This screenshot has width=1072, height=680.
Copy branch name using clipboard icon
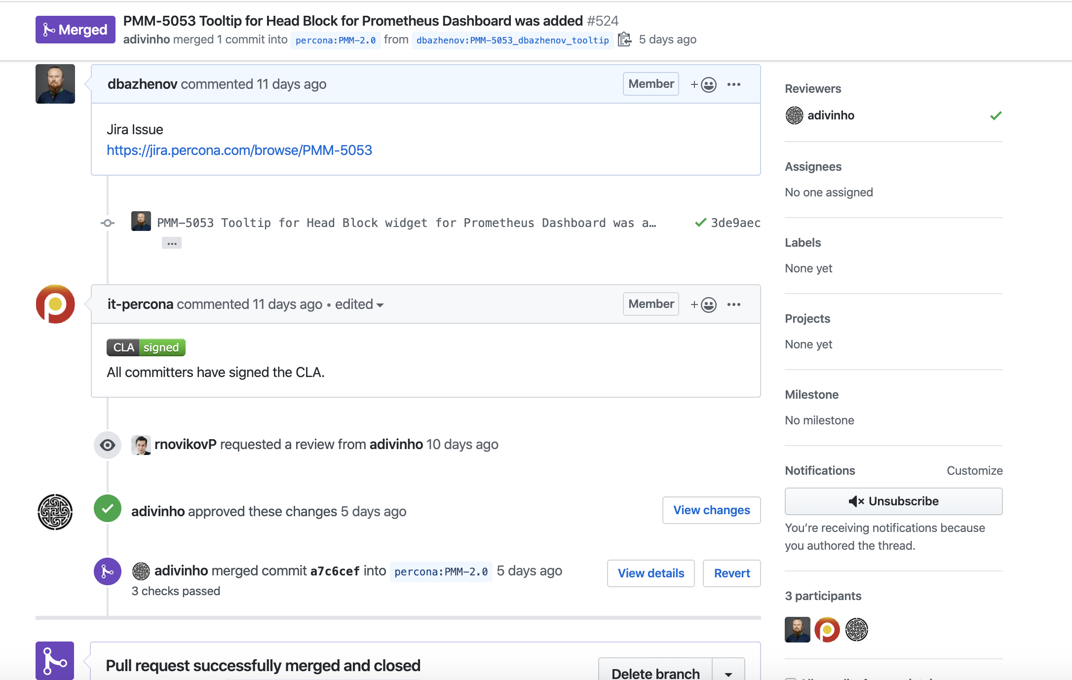(x=624, y=39)
